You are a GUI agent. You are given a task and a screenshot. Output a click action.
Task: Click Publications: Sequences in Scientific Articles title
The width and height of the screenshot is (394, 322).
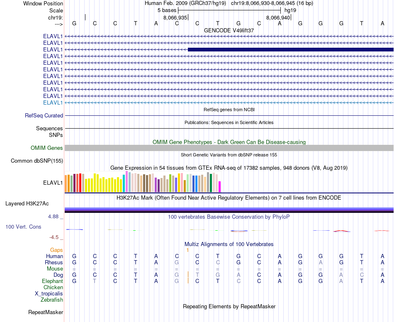tap(229, 122)
